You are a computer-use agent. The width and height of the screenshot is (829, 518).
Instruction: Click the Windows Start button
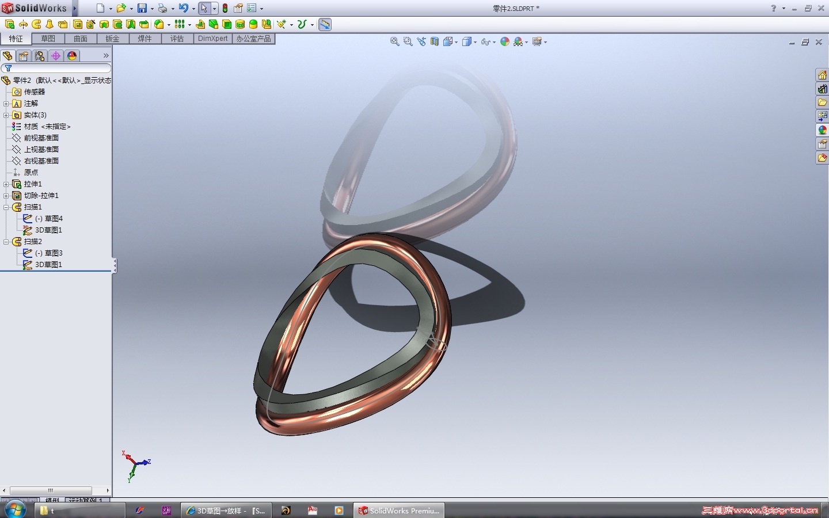click(14, 510)
